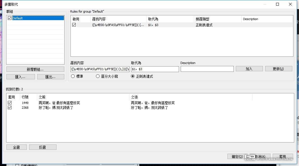Select the Default group entry
This screenshot has height=166, width=299.
(38, 18)
